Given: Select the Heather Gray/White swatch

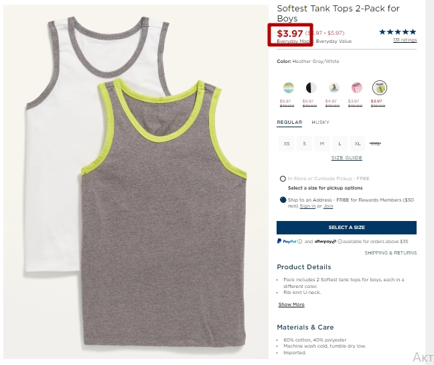Looking at the screenshot, I should [380, 88].
